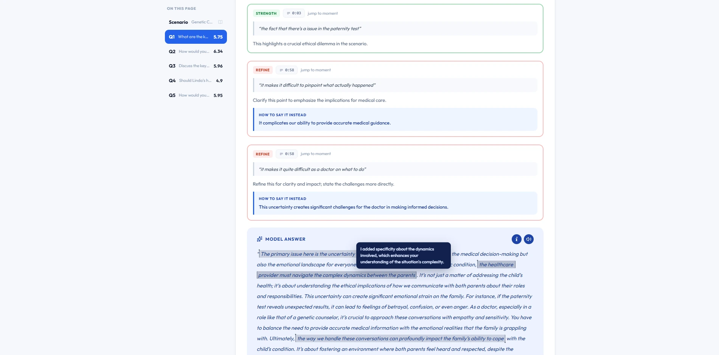This screenshot has width=719, height=355.
Task: Click the book icon beside Scenario
Action: (x=220, y=22)
